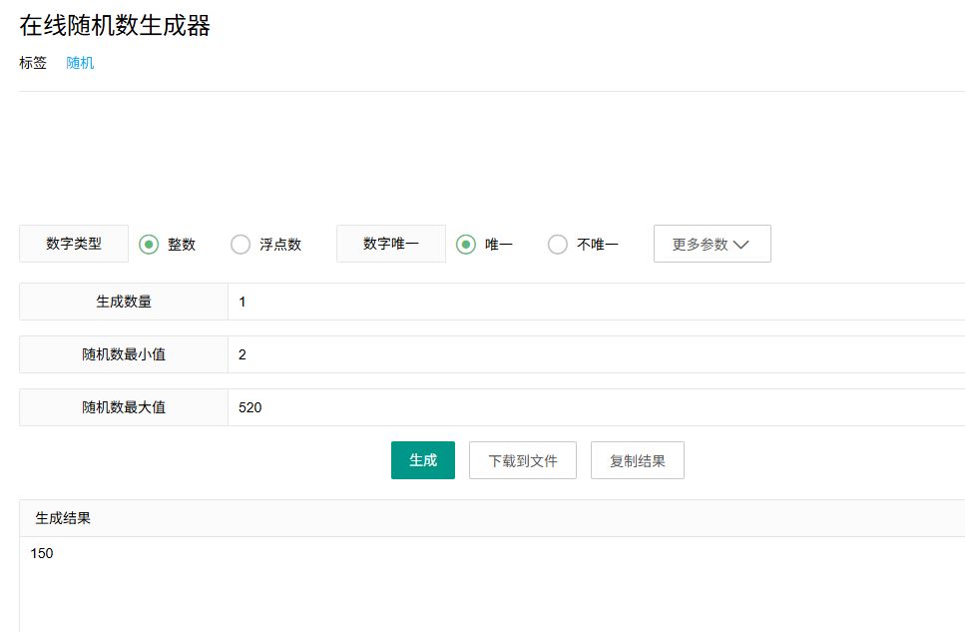This screenshot has width=965, height=632.
Task: Click the 复制结果 button
Action: pyautogui.click(x=638, y=460)
